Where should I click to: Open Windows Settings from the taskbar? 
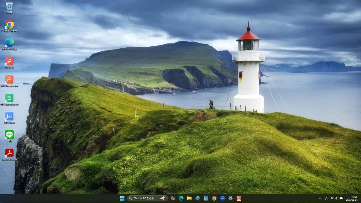coord(231,198)
